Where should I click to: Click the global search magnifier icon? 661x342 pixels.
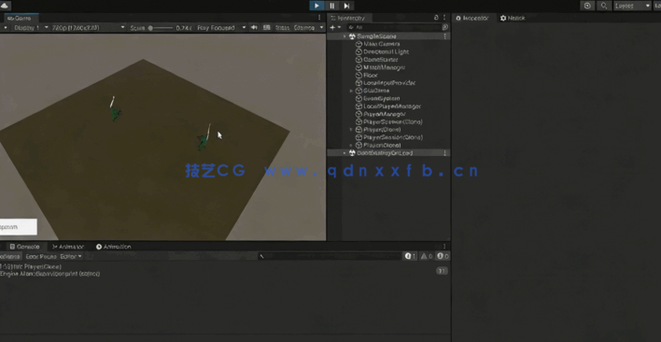[x=604, y=6]
